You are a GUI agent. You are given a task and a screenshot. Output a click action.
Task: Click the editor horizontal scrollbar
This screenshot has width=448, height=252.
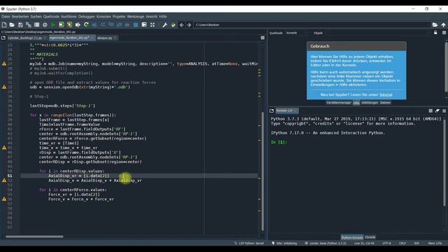(x=34, y=237)
